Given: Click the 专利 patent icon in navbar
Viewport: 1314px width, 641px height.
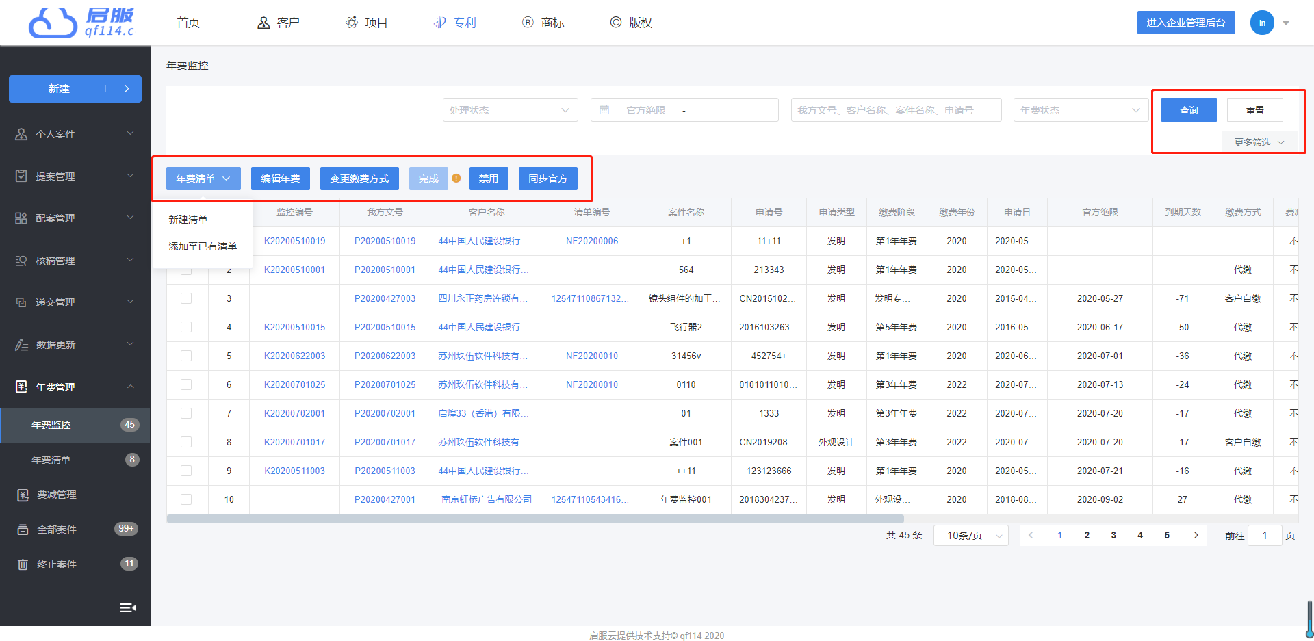Looking at the screenshot, I should pos(440,23).
